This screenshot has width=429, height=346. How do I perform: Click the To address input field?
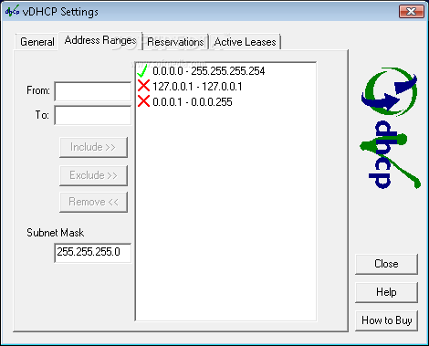pos(93,115)
